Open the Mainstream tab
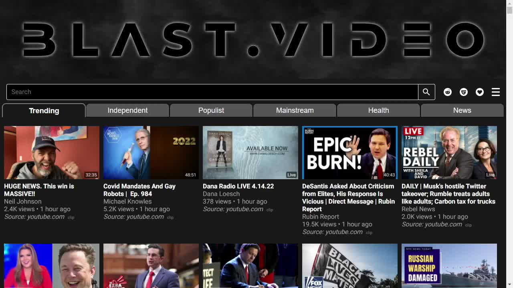The width and height of the screenshot is (513, 288). [x=295, y=110]
